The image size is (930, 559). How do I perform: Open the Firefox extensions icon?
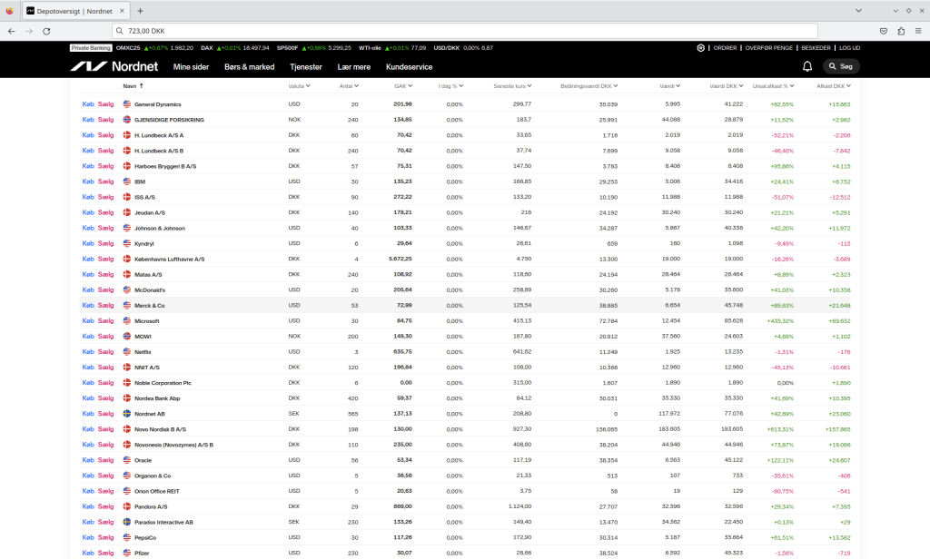(x=901, y=31)
